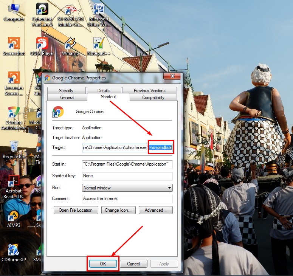293x276 pixels.
Task: Close the Google Chrome Properties dialog
Action: pos(172,76)
